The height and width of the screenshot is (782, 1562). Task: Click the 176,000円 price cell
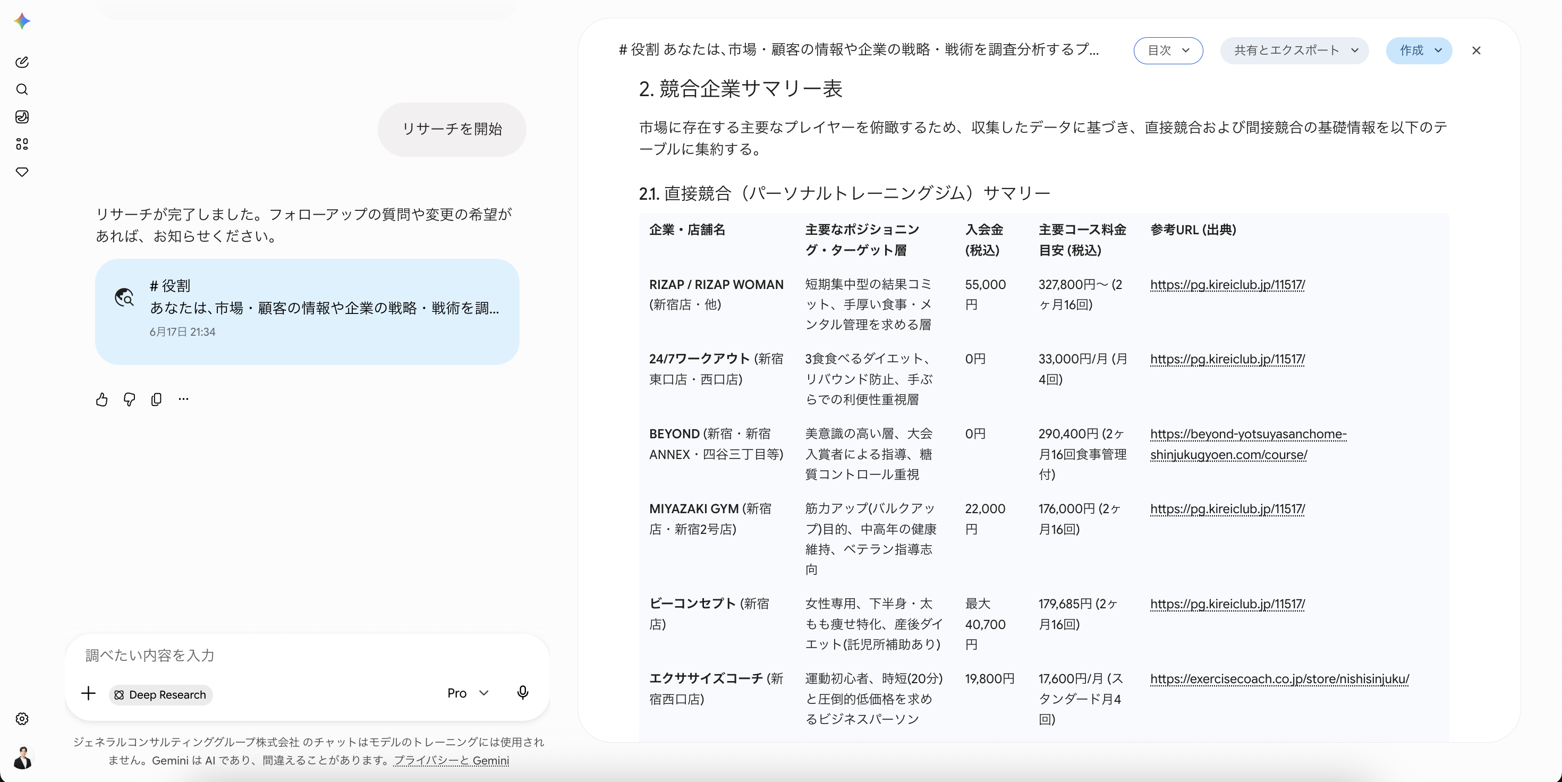(1080, 519)
